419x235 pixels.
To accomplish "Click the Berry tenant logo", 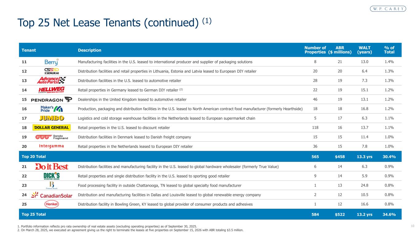I will pos(51,62).
